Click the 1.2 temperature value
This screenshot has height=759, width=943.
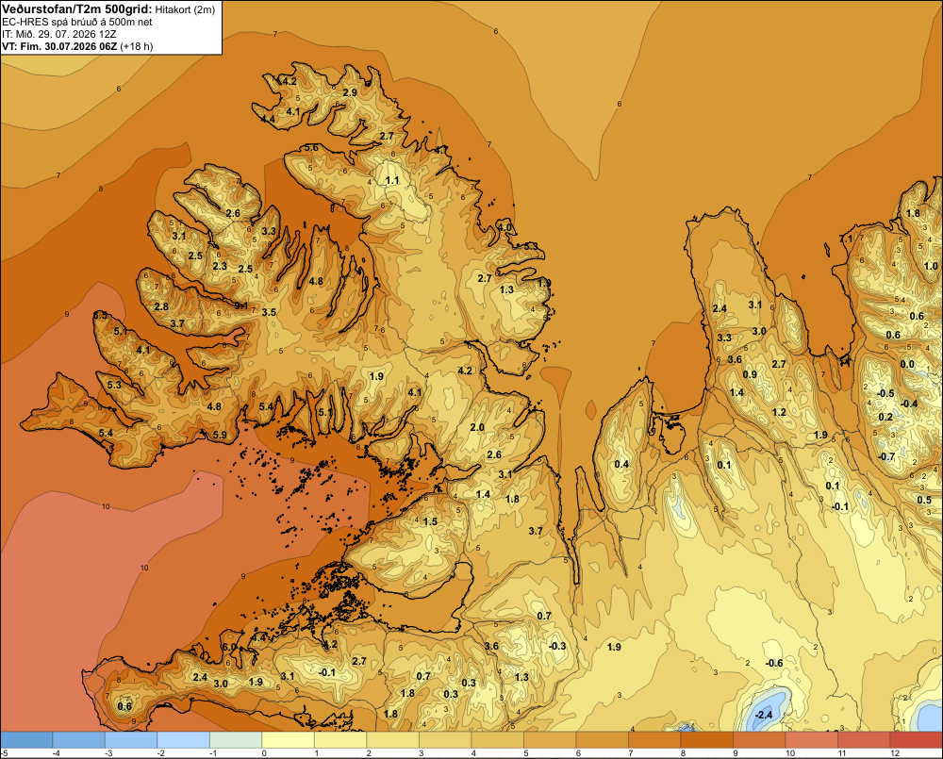(779, 413)
